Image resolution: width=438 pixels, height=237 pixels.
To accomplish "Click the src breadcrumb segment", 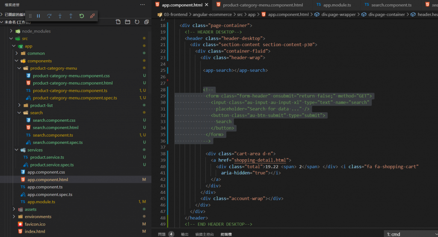I will click(240, 15).
